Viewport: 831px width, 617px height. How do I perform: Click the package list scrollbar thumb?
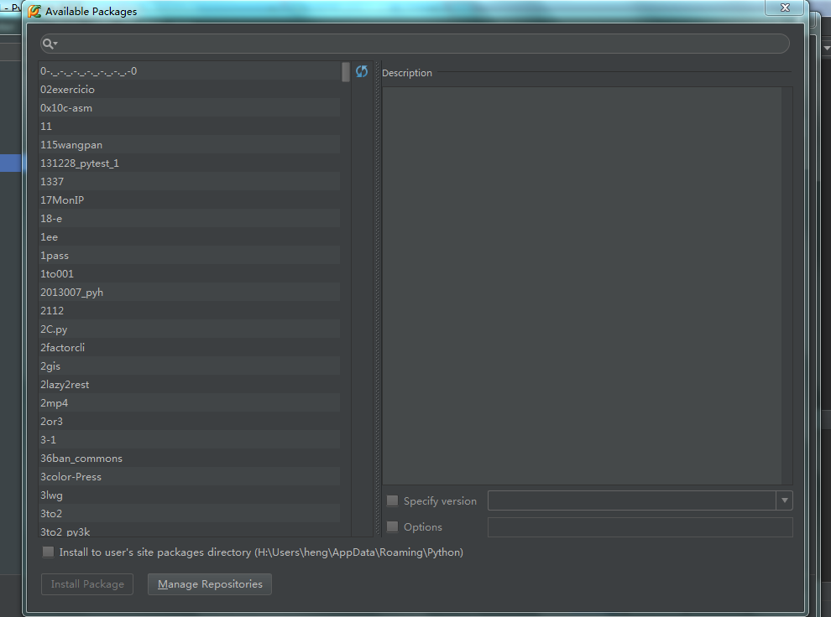coord(346,72)
